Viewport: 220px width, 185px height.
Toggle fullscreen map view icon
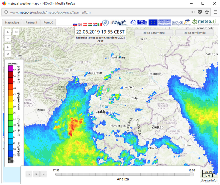click(16, 32)
